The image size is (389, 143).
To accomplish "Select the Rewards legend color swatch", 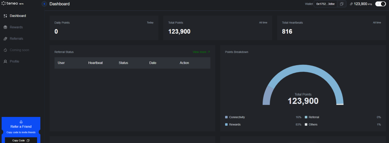I will [226, 125].
